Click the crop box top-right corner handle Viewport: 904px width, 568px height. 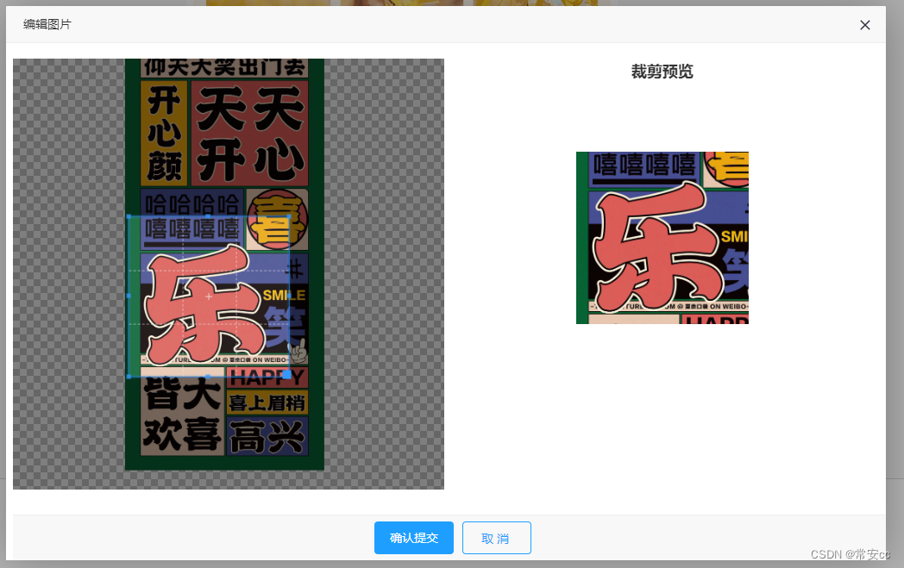[x=289, y=216]
